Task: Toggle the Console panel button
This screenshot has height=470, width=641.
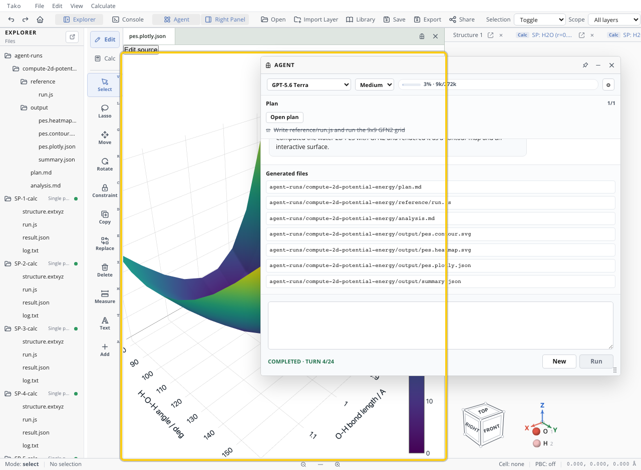Action: click(128, 19)
